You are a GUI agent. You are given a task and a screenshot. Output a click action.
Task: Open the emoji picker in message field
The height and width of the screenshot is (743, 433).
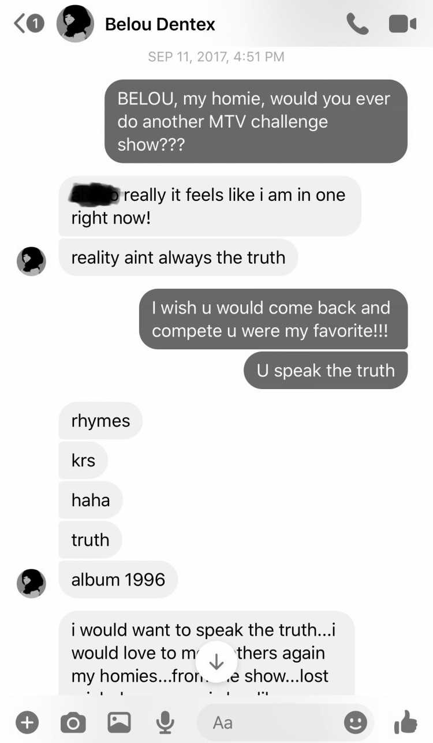tap(355, 722)
